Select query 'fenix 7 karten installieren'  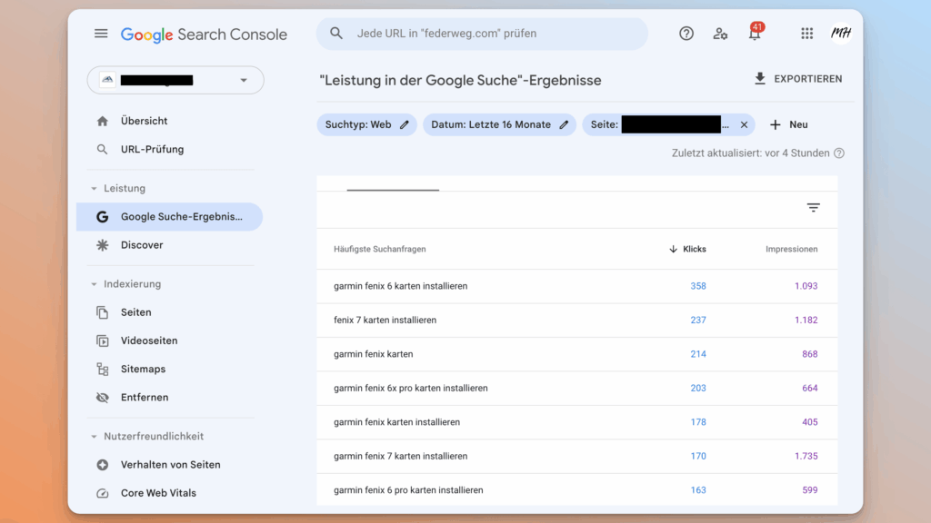pyautogui.click(x=385, y=321)
